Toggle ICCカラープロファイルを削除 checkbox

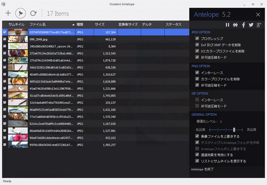click(x=197, y=51)
